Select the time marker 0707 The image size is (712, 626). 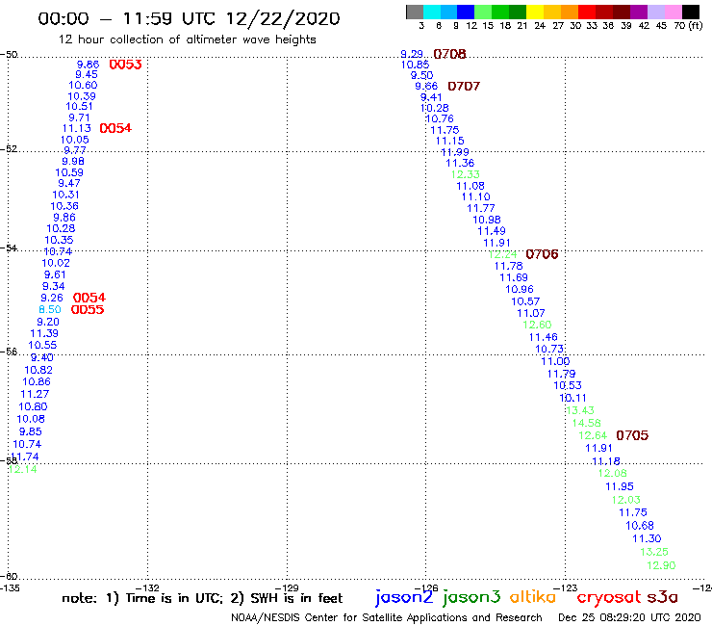(464, 86)
